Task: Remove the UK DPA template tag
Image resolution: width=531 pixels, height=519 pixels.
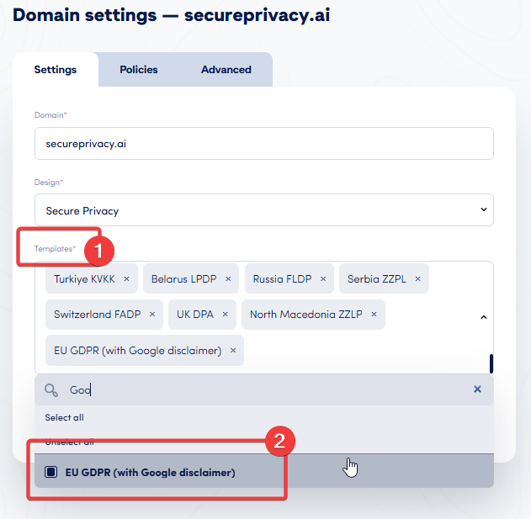Action: click(226, 315)
